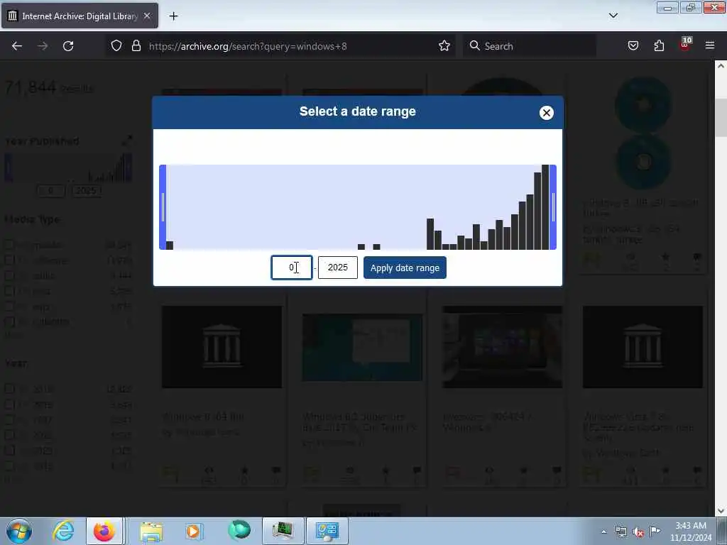
Task: Save page to Pocket
Action: point(633,46)
